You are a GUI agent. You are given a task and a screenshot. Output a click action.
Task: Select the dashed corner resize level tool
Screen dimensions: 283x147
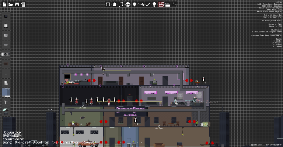coord(174,4)
